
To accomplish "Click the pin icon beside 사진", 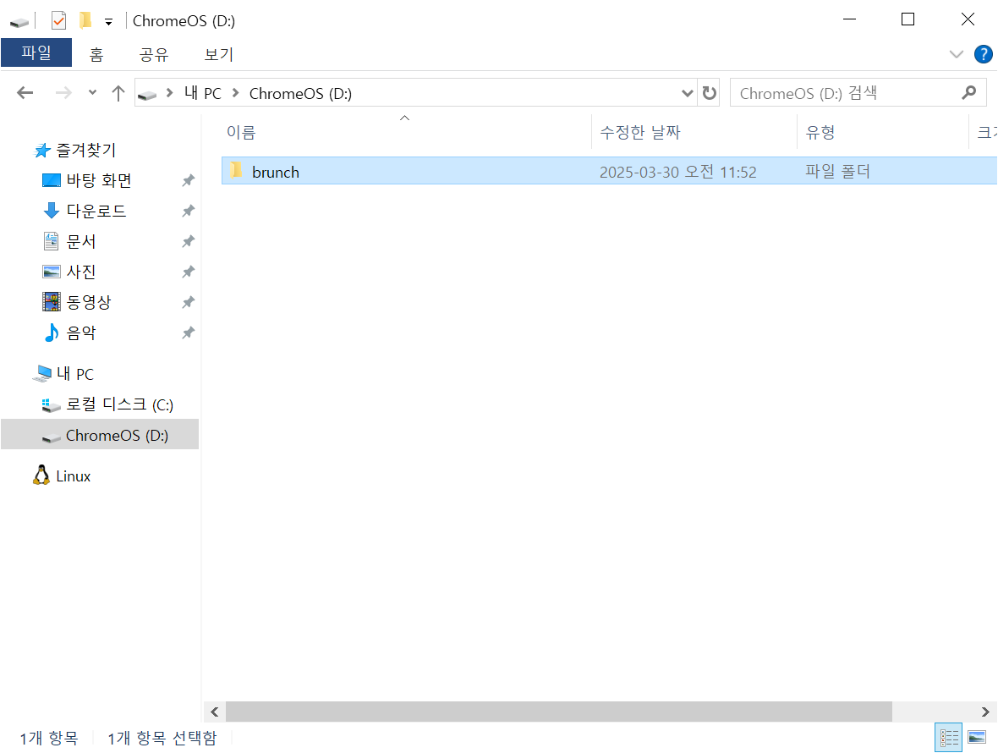I will 188,272.
